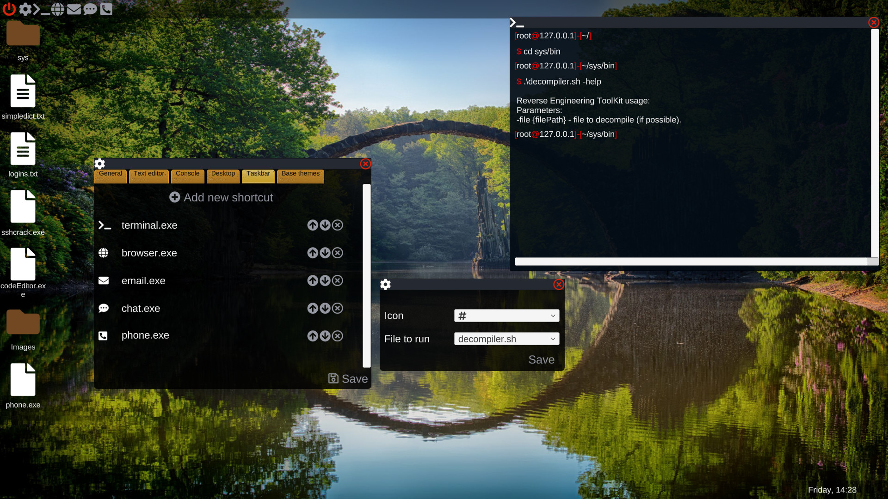Click Add new shortcut in Taskbar settings
The width and height of the screenshot is (888, 499).
click(x=221, y=197)
